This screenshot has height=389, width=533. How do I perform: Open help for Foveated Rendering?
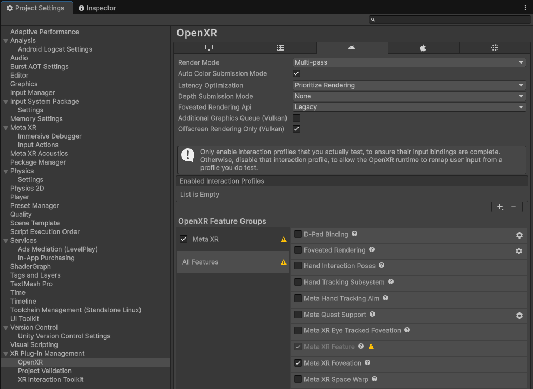(x=372, y=249)
